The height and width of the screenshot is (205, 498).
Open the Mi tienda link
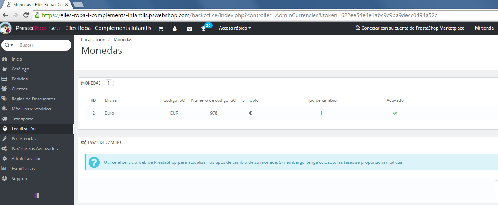pos(484,28)
